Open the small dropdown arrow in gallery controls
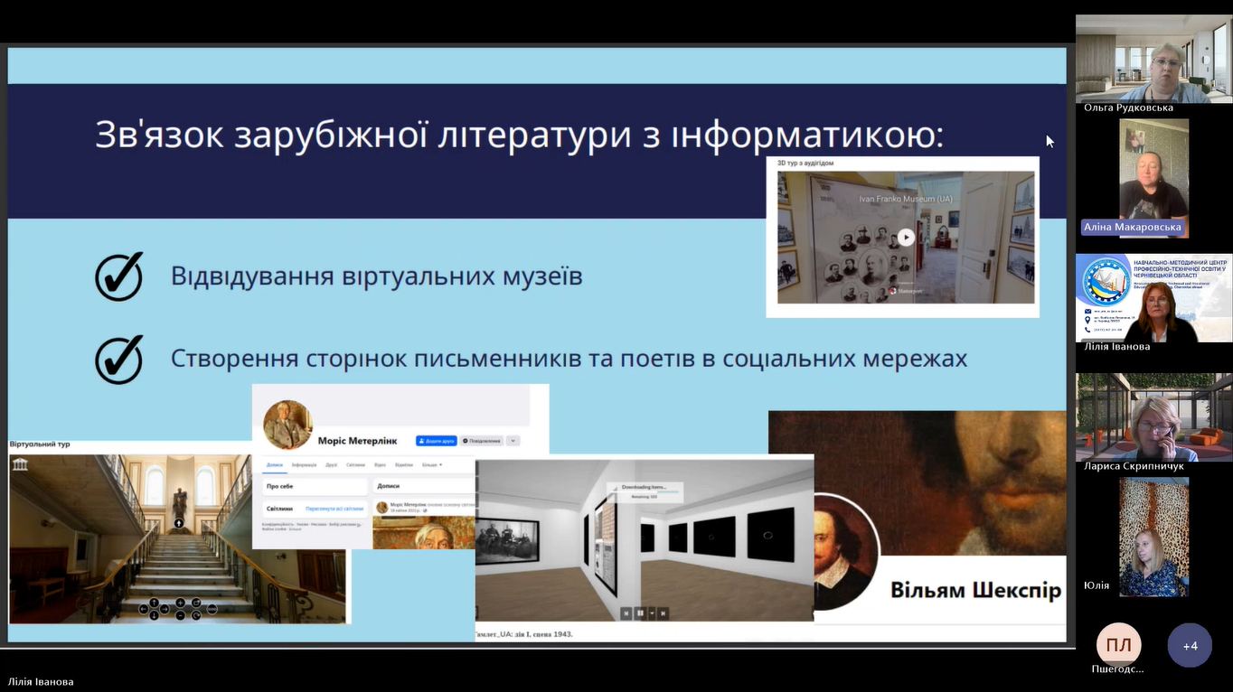Screen dimensions: 1233x692 click(x=651, y=613)
